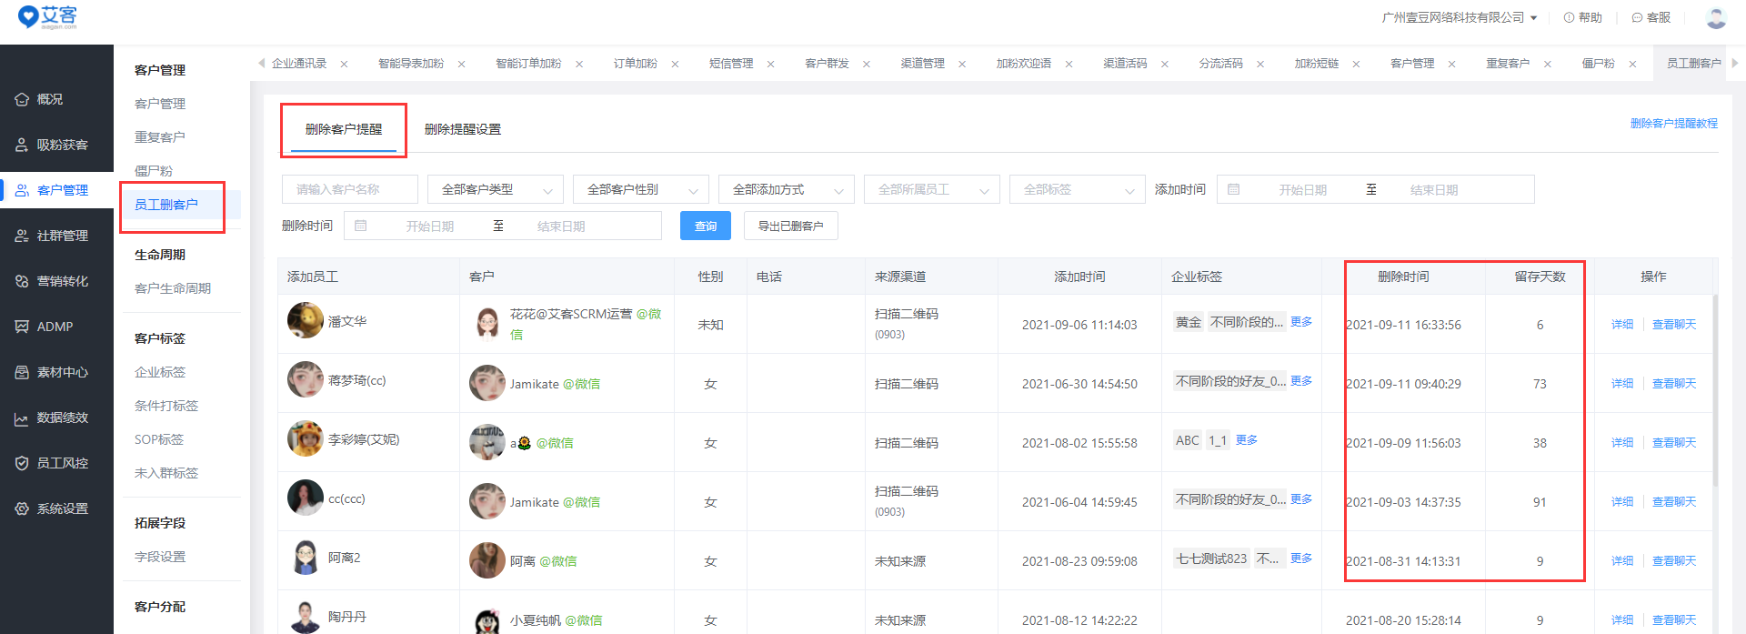Expand the 全部添加方式 dropdown
Screen dimensions: 1746x634
point(787,189)
